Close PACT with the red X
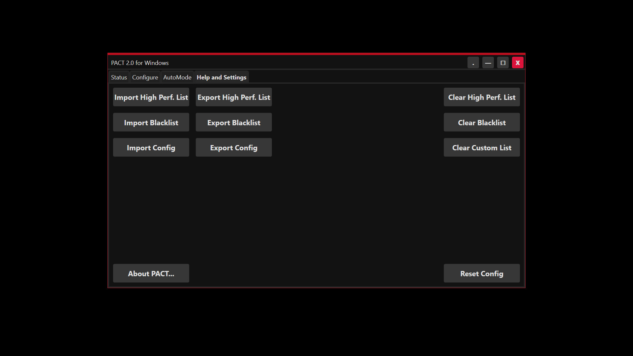The width and height of the screenshot is (633, 356). coord(518,62)
